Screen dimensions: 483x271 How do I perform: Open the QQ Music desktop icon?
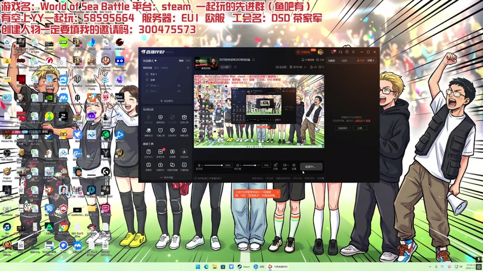pos(49,117)
